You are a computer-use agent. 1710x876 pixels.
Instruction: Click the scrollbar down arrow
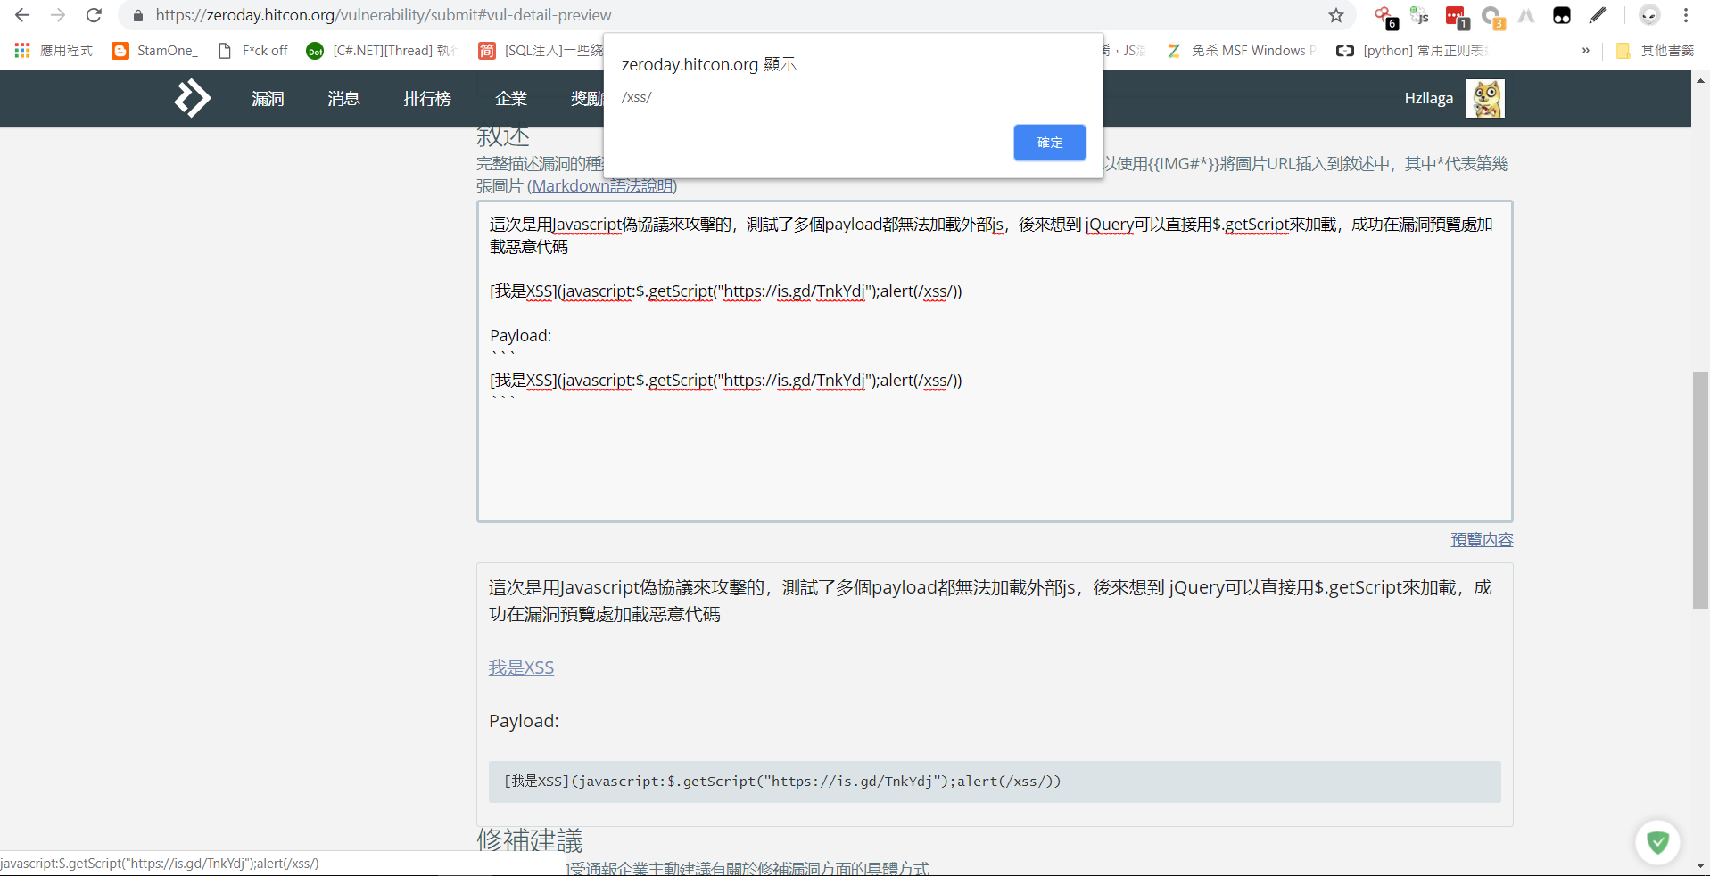1700,865
